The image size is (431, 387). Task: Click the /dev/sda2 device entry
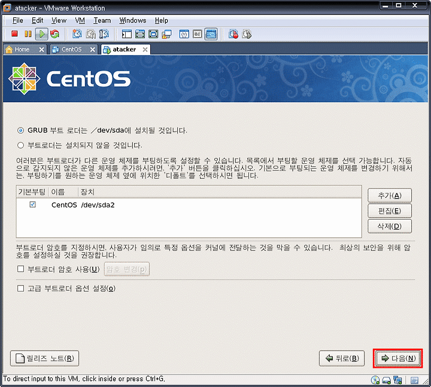click(98, 205)
